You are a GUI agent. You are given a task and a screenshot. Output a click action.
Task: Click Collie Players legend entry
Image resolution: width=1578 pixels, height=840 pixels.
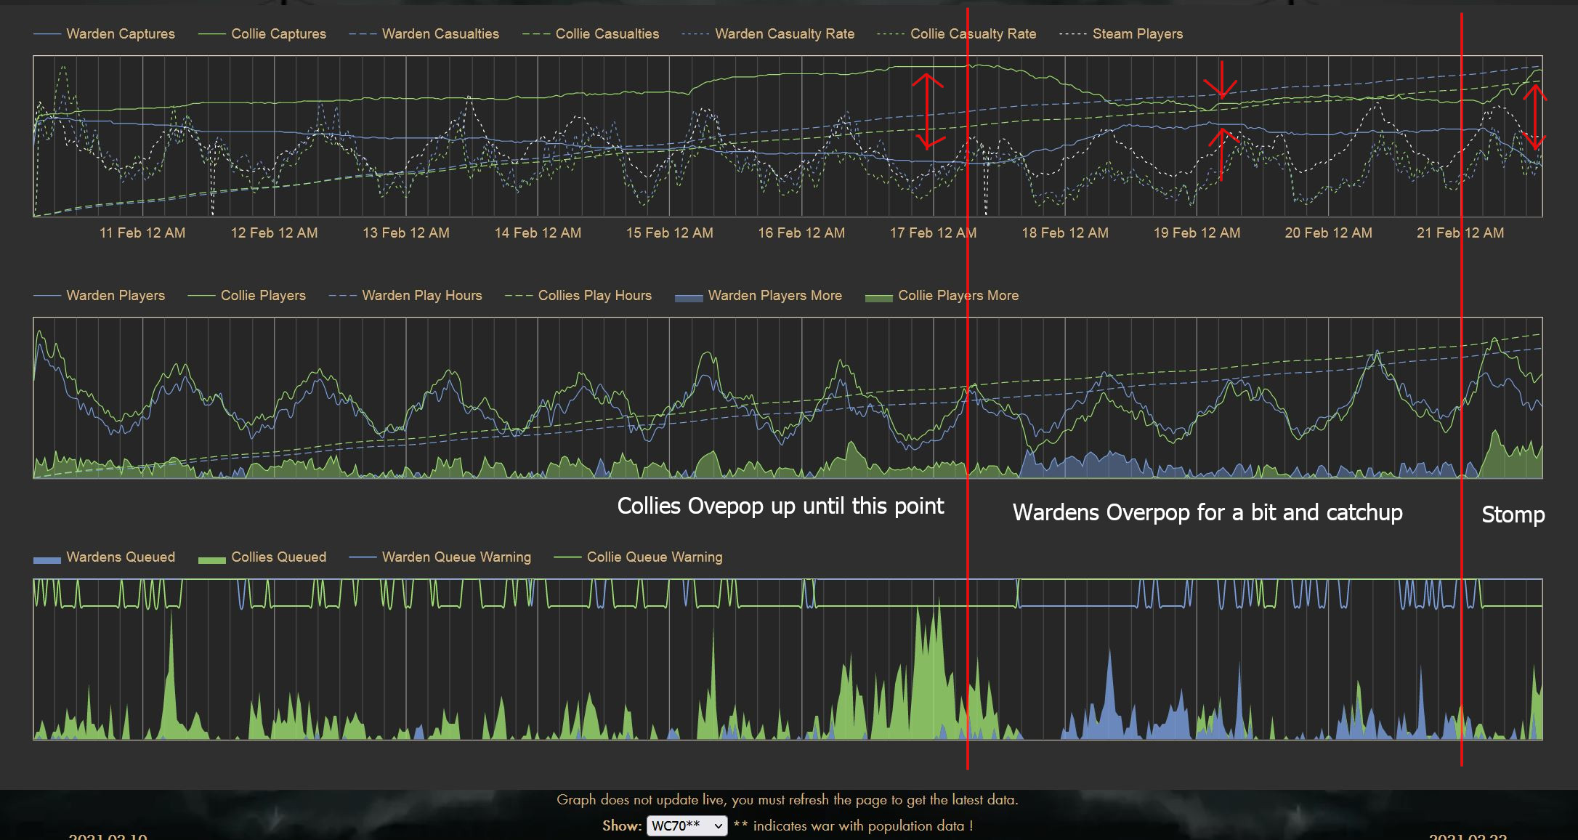[x=262, y=296]
